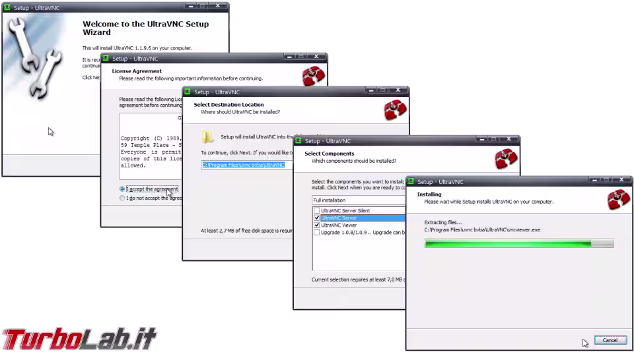The height and width of the screenshot is (352, 634).
Task: Click title bar icon of Select Destination window
Action: point(188,92)
